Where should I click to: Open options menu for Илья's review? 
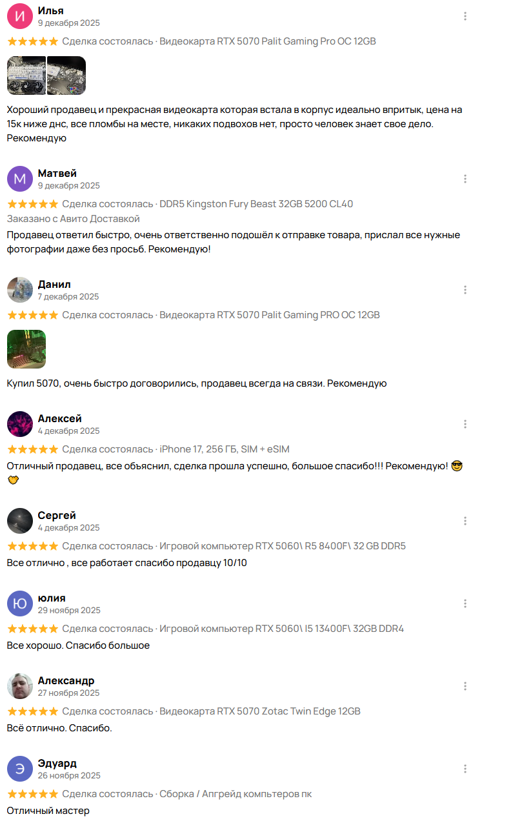[465, 16]
